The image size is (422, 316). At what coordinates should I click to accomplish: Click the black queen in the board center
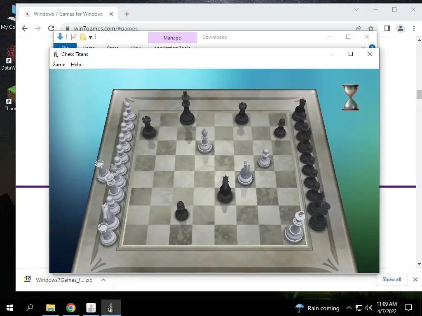coord(225,189)
